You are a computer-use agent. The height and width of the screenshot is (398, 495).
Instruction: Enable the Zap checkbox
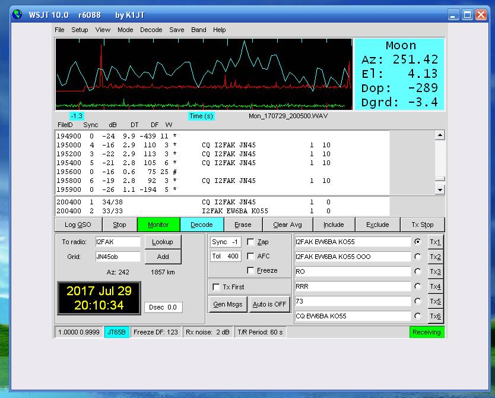pyautogui.click(x=250, y=242)
